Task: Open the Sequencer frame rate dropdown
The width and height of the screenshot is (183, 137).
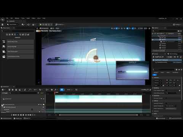Action: coord(69,90)
